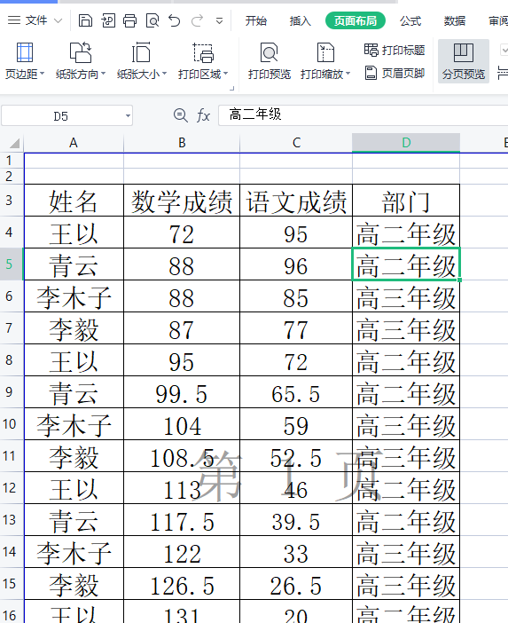Click the Redo arrow icon

tap(197, 20)
